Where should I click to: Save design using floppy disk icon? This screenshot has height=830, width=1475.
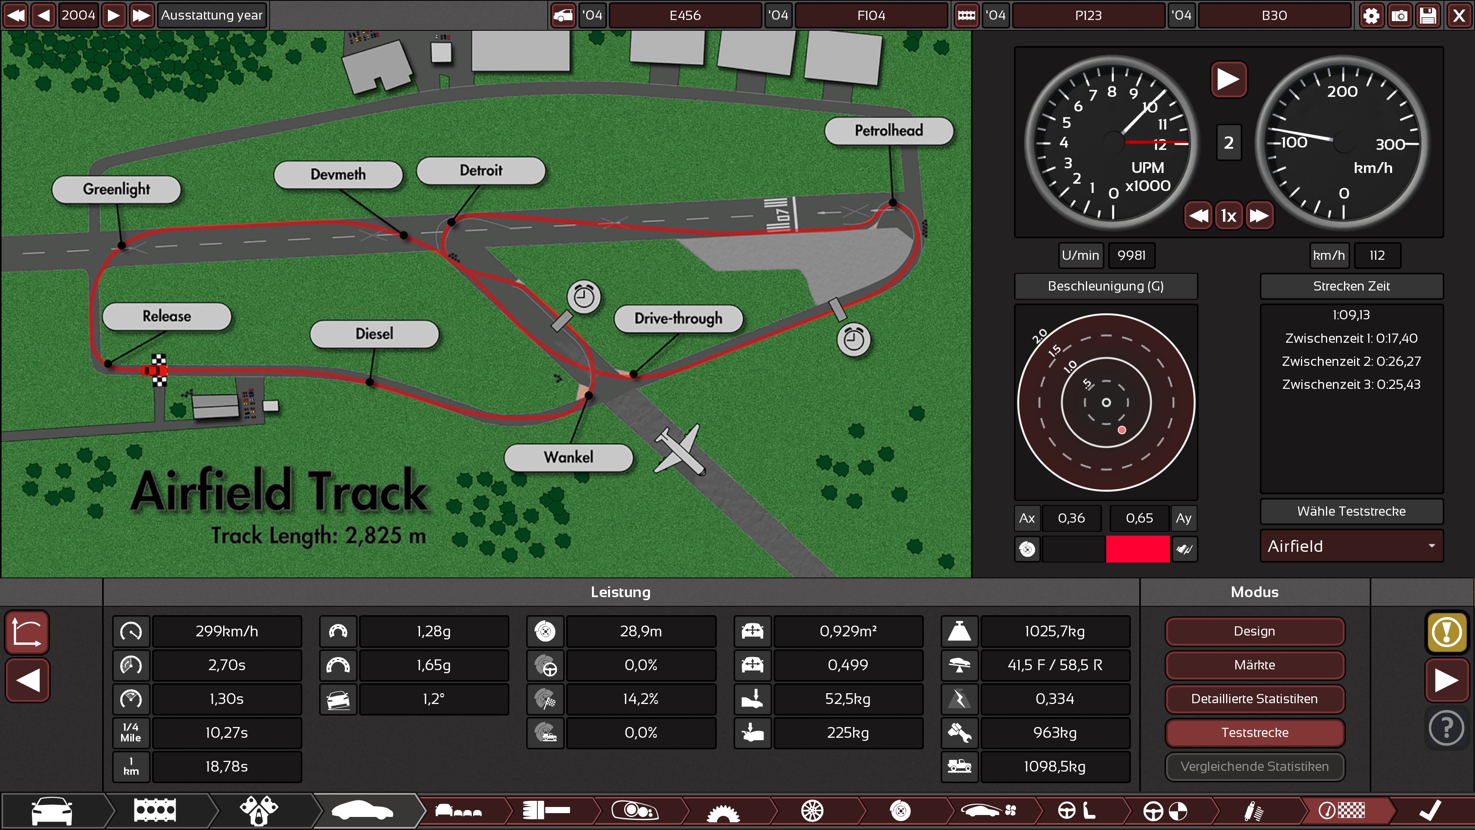1428,15
